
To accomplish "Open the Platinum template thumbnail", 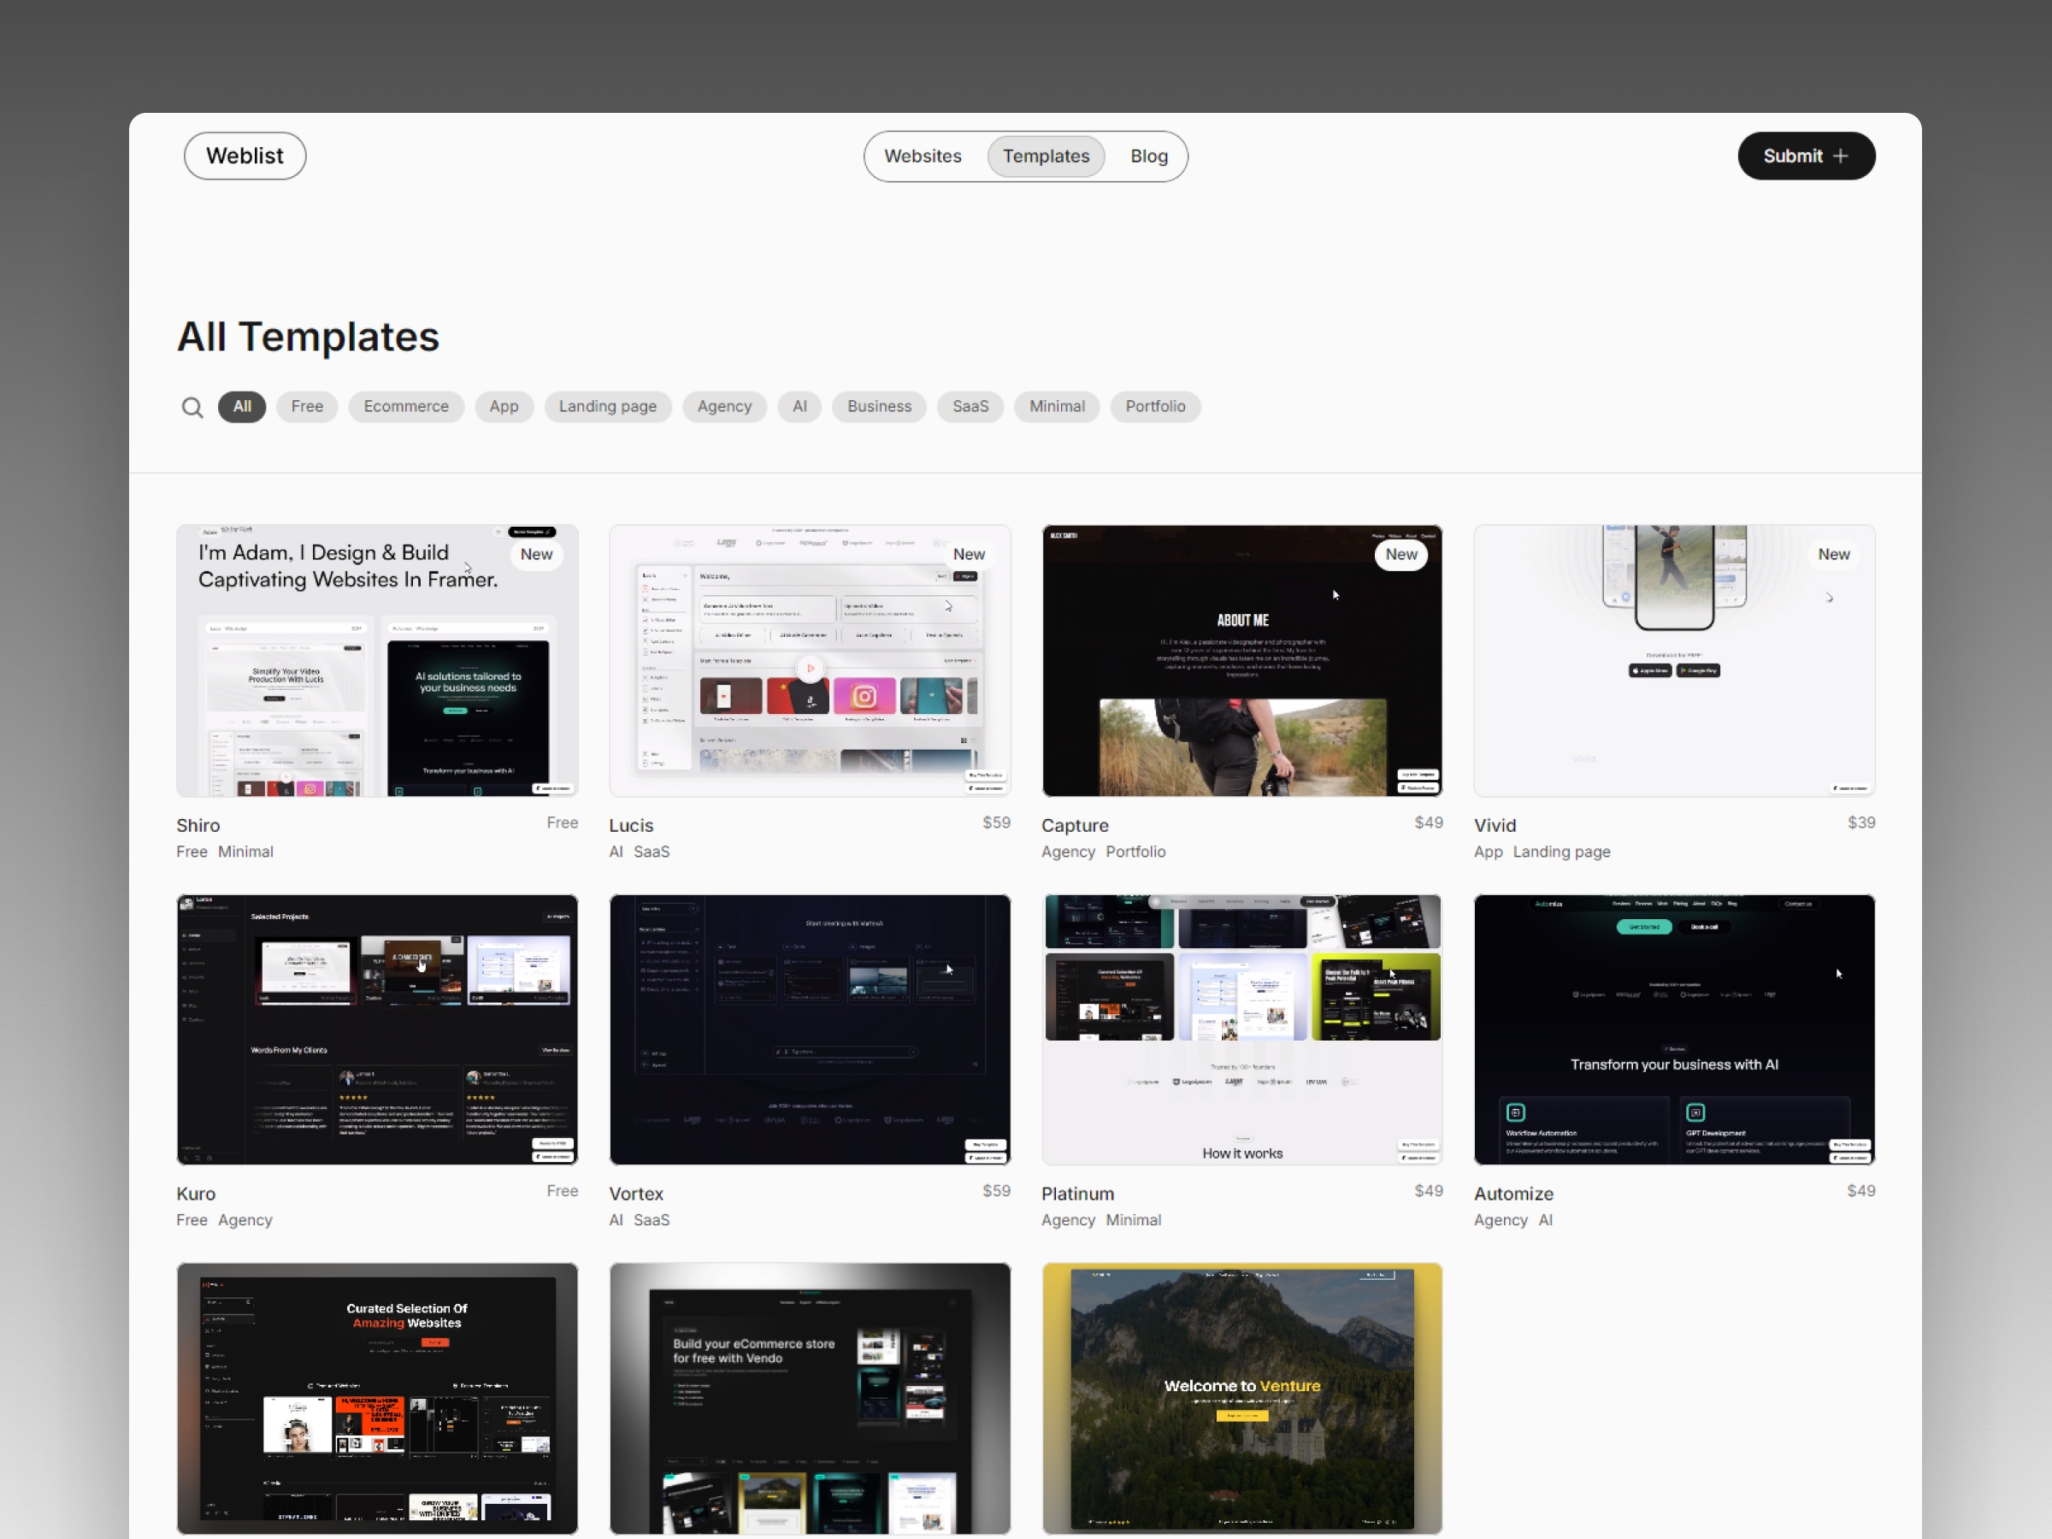I will click(1242, 1029).
